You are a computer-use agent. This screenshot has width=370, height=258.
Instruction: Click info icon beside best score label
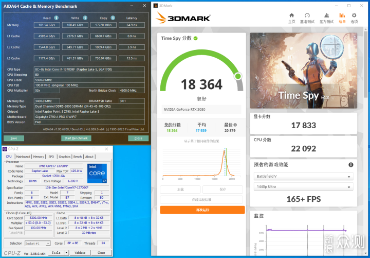click(x=235, y=125)
